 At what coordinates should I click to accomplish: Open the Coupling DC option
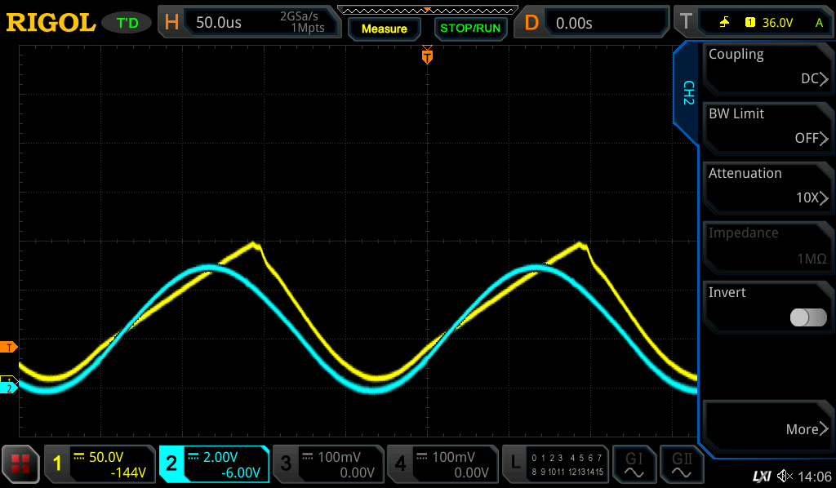(767, 68)
